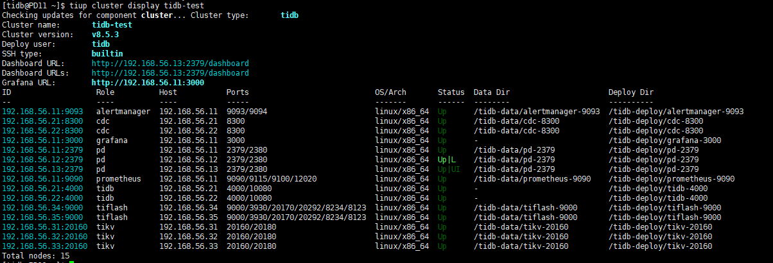Click the tikv node ID 192.168.56.33:20160

coord(44,246)
